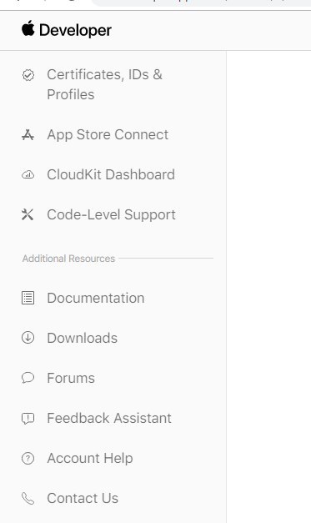Click the Downloads arrow circle icon

coord(28,338)
